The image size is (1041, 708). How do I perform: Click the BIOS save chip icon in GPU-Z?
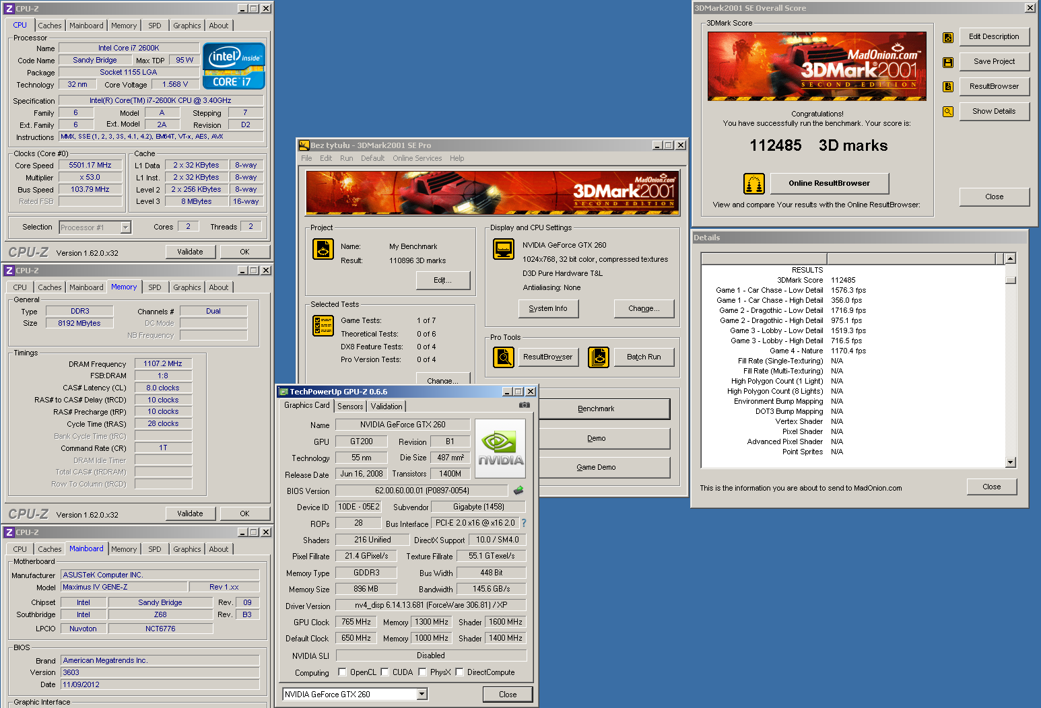coord(518,491)
